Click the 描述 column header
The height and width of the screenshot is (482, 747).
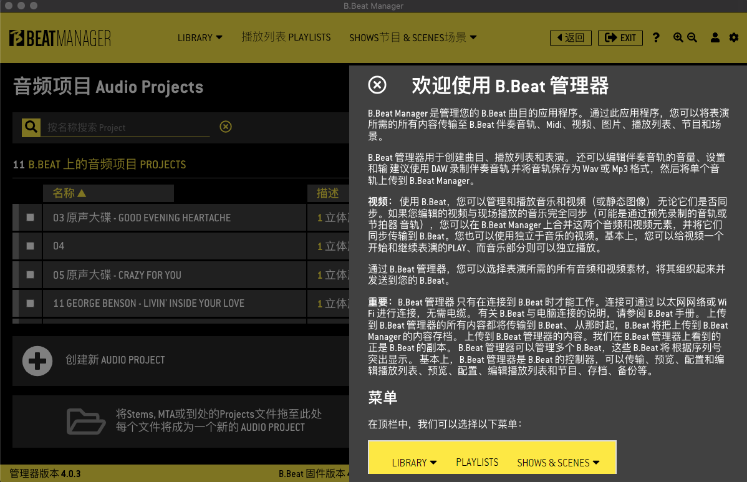click(x=328, y=193)
